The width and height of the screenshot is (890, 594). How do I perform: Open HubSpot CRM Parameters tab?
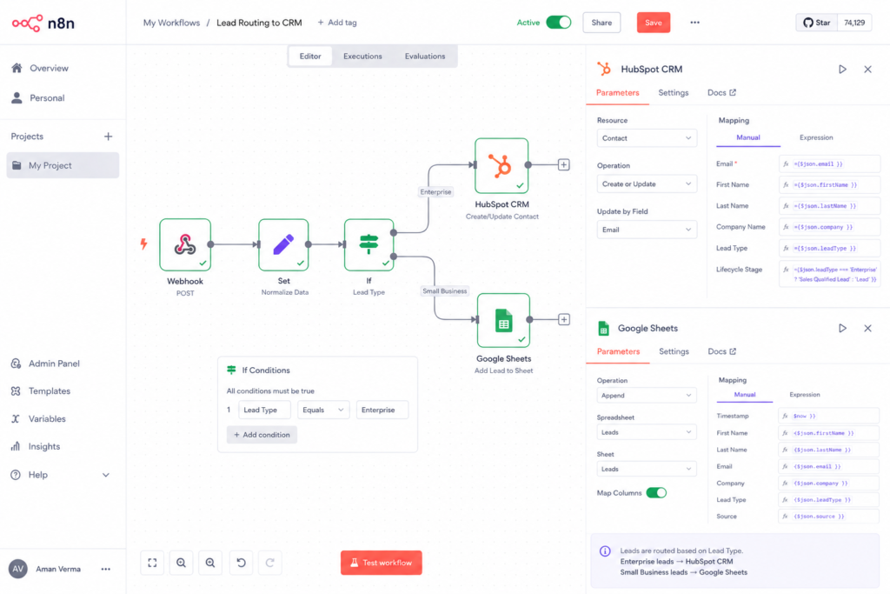click(x=618, y=92)
